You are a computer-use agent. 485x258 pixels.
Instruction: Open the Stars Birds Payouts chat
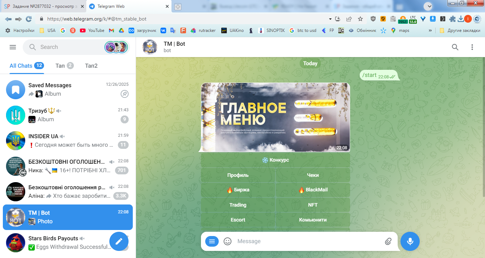point(68,243)
